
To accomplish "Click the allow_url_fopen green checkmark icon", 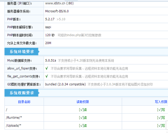I will (47, 68).
